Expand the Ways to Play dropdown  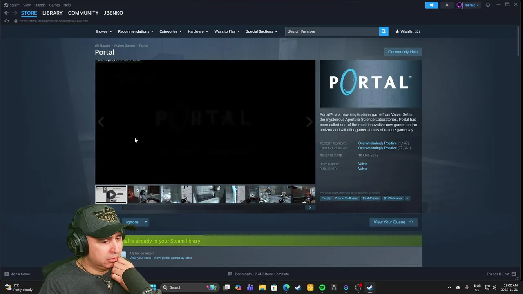tap(227, 31)
